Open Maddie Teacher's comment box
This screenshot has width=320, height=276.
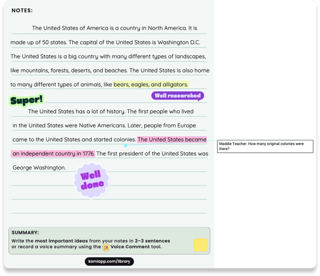click(x=265, y=146)
